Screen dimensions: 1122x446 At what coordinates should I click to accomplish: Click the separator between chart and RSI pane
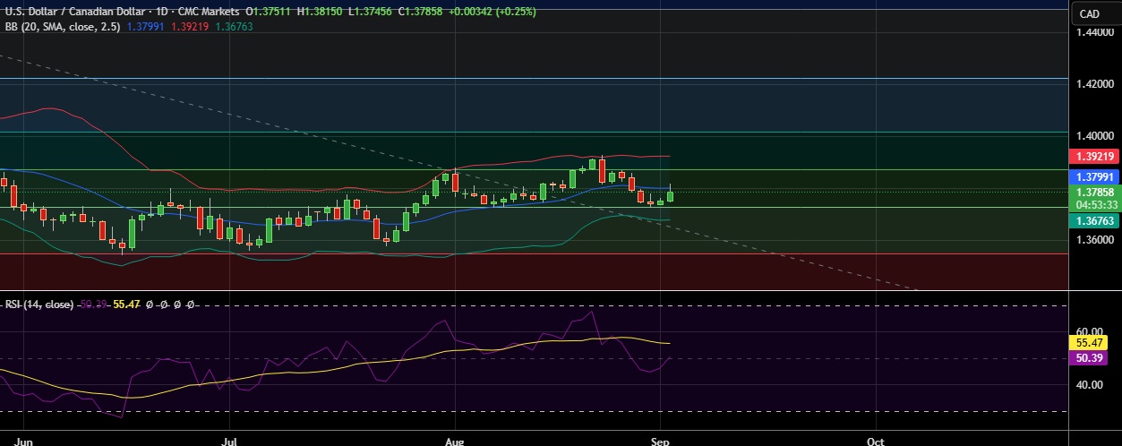[537, 290]
